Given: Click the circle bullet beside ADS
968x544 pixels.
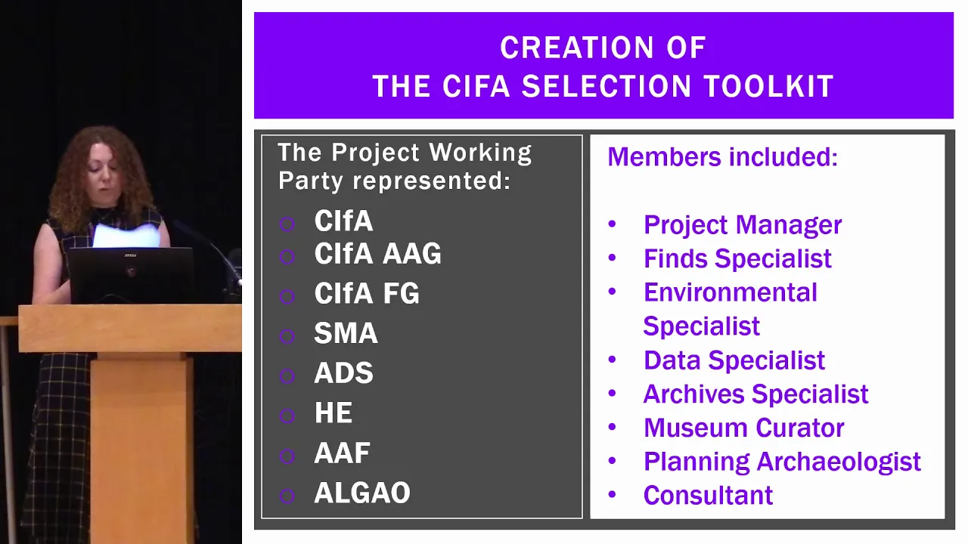Looking at the screenshot, I should coord(287,376).
